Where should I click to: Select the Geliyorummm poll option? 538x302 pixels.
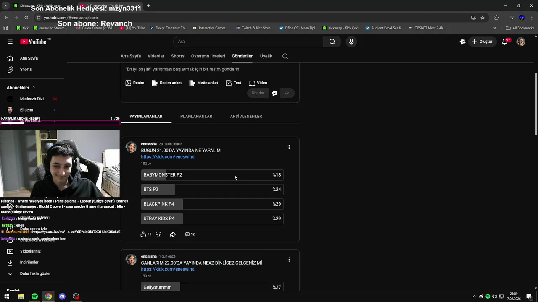pos(212,287)
